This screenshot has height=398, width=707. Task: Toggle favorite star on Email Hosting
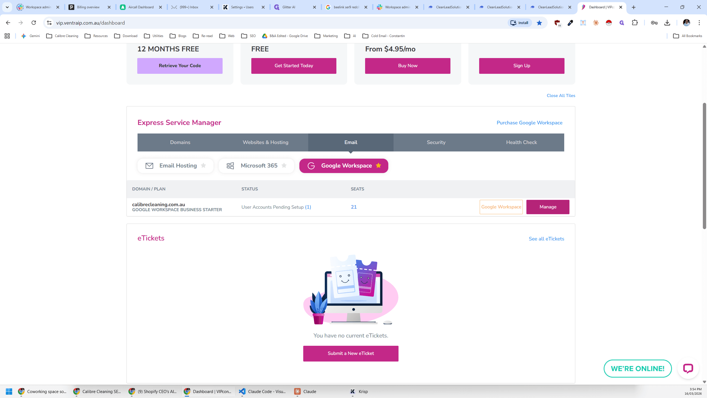tap(203, 166)
